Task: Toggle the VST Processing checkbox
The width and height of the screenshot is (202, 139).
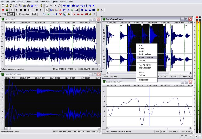Action: 17,14
